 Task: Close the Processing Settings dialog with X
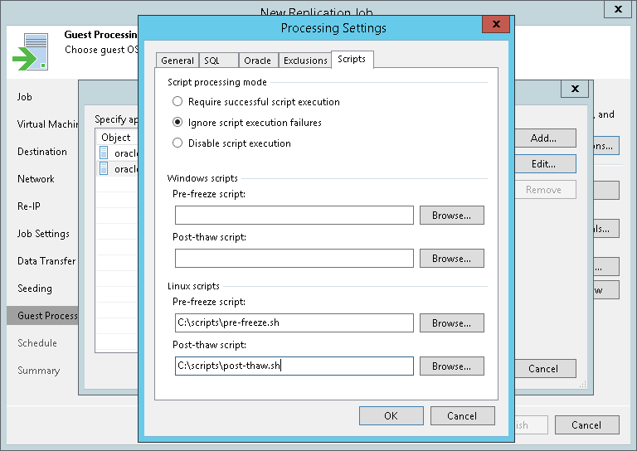(x=496, y=24)
